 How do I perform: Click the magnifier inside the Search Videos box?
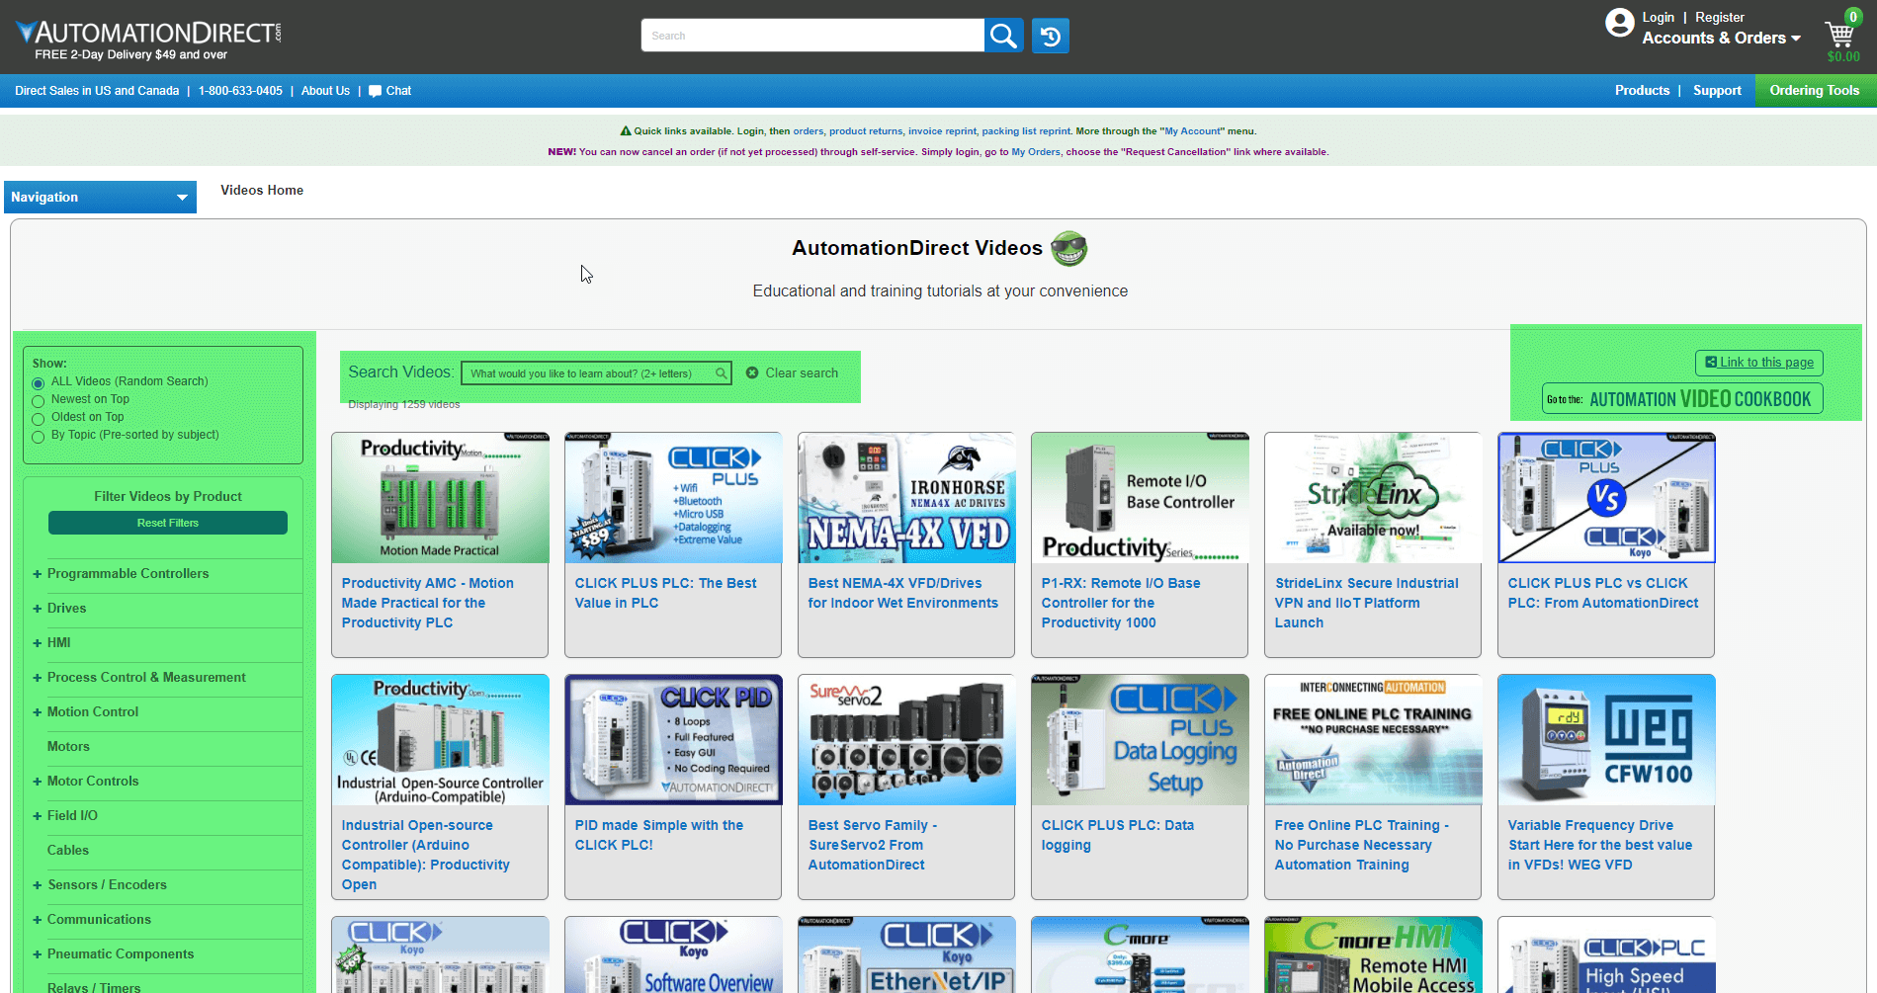pos(721,372)
